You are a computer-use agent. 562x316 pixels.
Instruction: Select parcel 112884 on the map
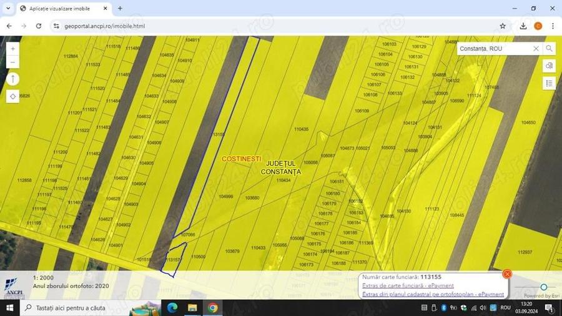coord(71,56)
